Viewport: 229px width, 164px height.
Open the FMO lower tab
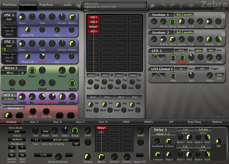click(126, 122)
